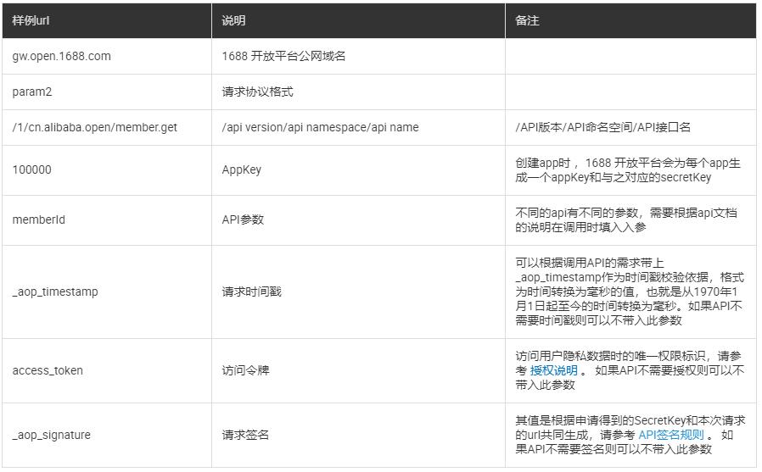Select the _aop_timestamp url cell

pyautogui.click(x=107, y=292)
